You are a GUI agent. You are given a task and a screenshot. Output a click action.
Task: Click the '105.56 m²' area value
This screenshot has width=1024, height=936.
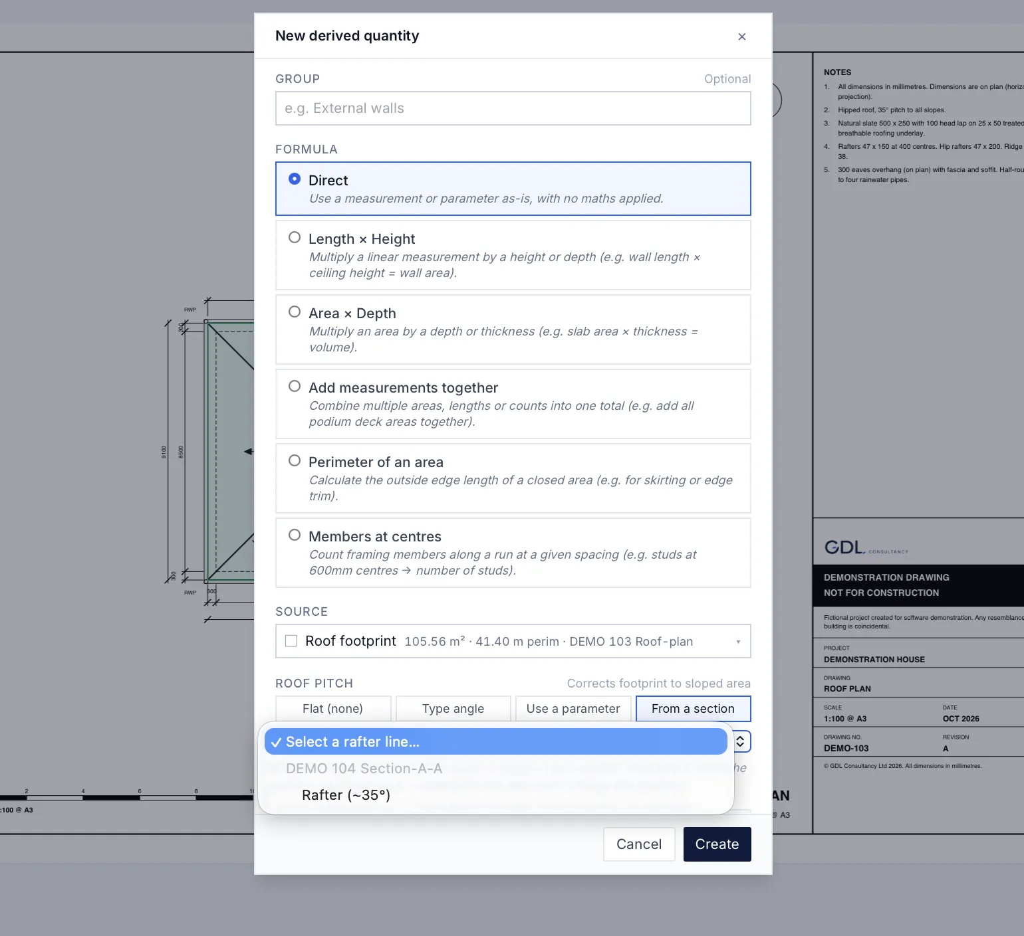[435, 642]
